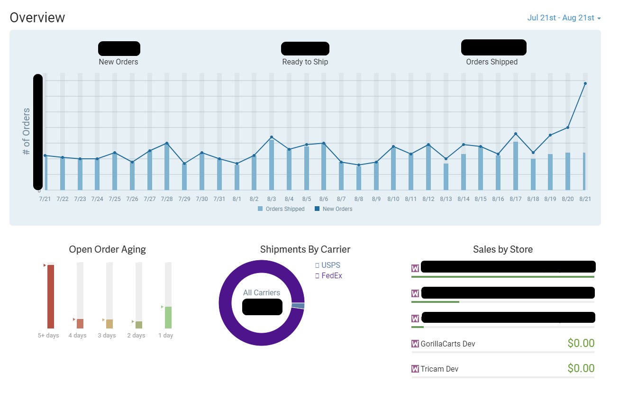Click the New Orders data point for 8/8
This screenshot has width=628, height=401.
tap(359, 165)
